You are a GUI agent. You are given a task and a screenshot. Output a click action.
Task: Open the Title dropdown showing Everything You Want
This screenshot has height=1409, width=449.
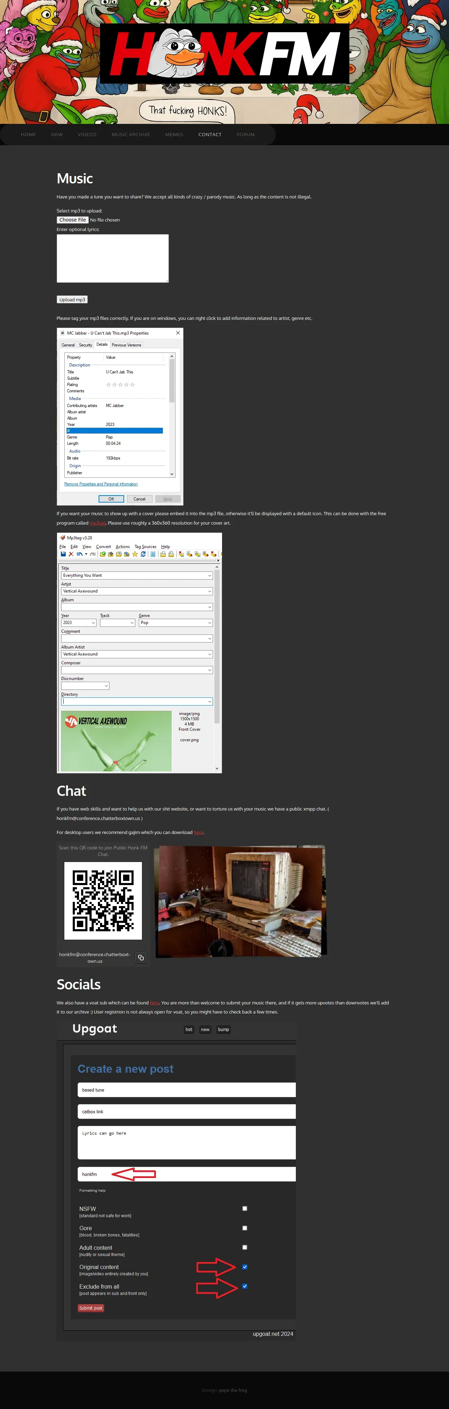click(210, 575)
